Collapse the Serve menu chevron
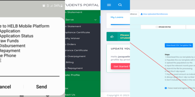 click(95, 20)
